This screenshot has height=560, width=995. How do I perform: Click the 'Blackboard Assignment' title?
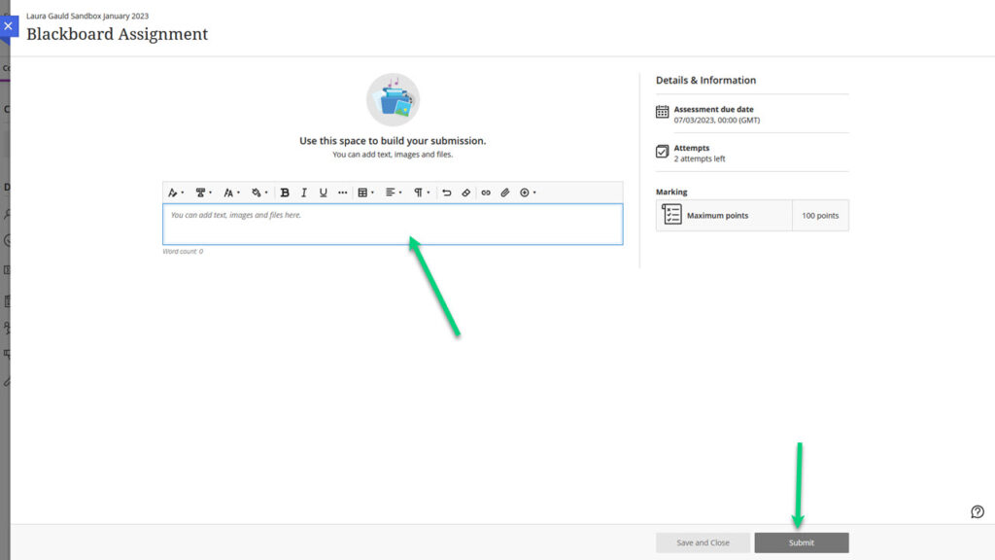[x=118, y=34]
